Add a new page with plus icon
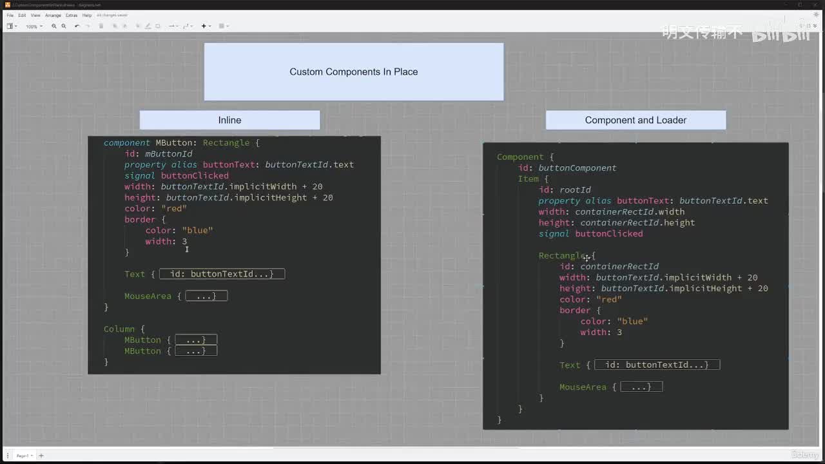The width and height of the screenshot is (825, 464). tap(41, 456)
